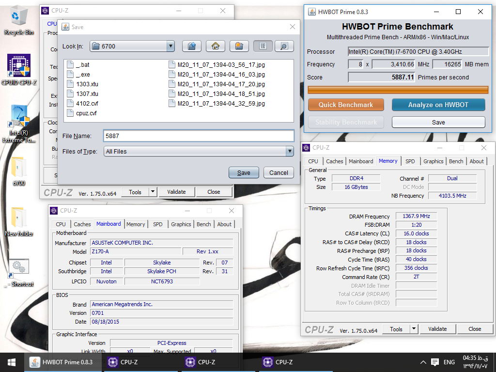Open the Action Center notification icon
The height and width of the screenshot is (372, 496).
[x=435, y=362]
